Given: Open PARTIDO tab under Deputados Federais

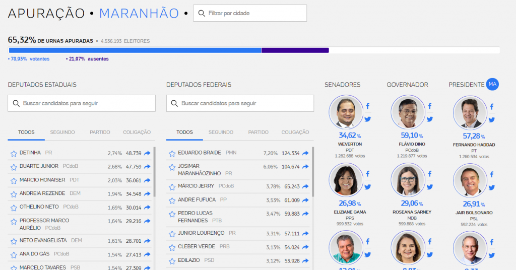Looking at the screenshot, I should [x=259, y=132].
